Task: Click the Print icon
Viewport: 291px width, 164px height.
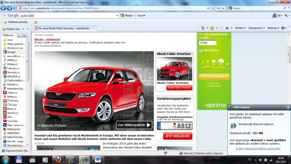Action: click(227, 28)
